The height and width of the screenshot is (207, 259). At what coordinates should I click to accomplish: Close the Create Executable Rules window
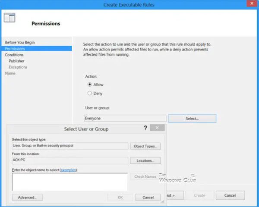click(x=252, y=3)
